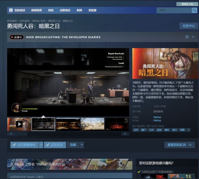Select the 动作 tag
The image size is (199, 179).
click(136, 130)
